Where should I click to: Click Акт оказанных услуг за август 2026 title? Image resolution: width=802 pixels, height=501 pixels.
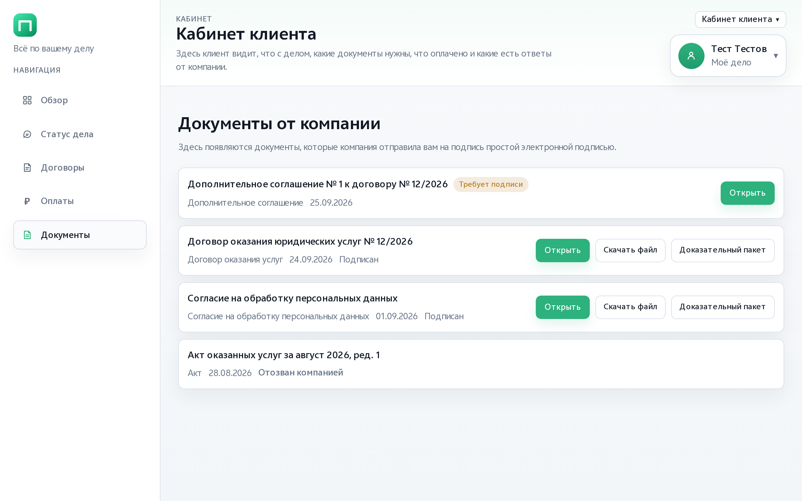point(284,355)
